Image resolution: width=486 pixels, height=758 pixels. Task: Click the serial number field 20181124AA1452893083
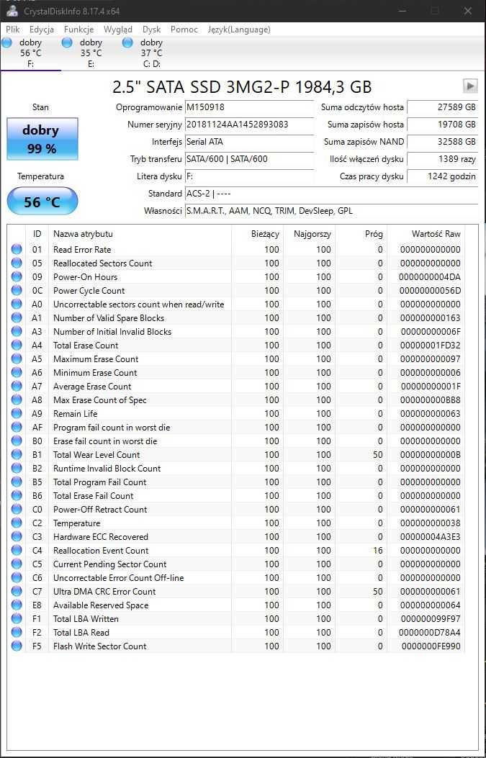coord(249,125)
